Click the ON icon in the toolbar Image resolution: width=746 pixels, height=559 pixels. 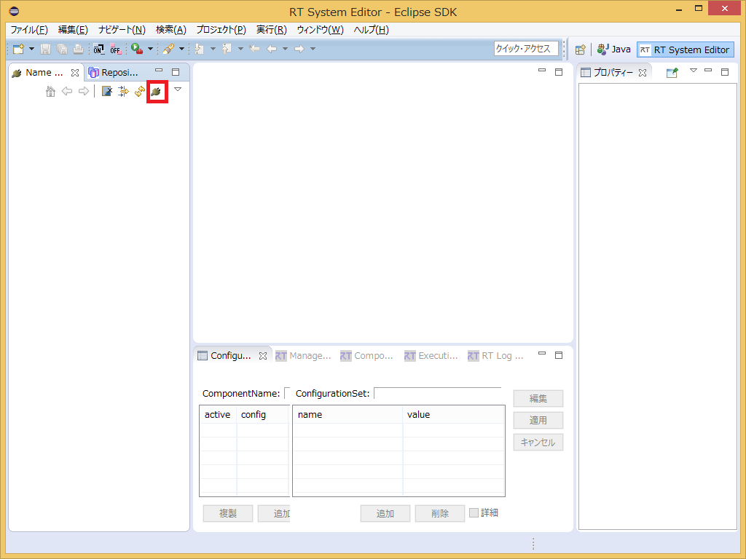[x=98, y=49]
